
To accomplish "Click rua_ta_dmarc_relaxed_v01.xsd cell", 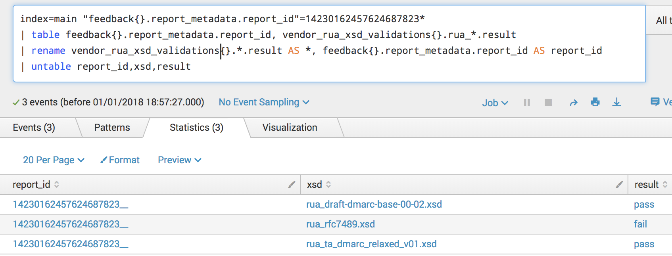I will 371,244.
